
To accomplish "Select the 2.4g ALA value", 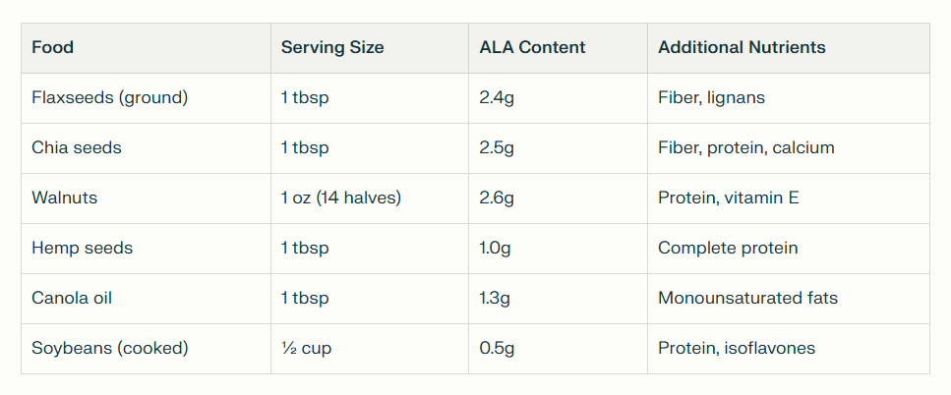I will [497, 97].
